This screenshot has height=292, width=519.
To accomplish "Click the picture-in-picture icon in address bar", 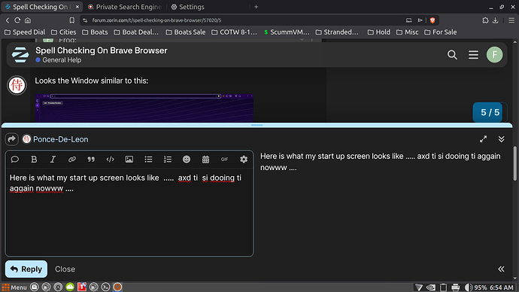I will (x=408, y=20).
